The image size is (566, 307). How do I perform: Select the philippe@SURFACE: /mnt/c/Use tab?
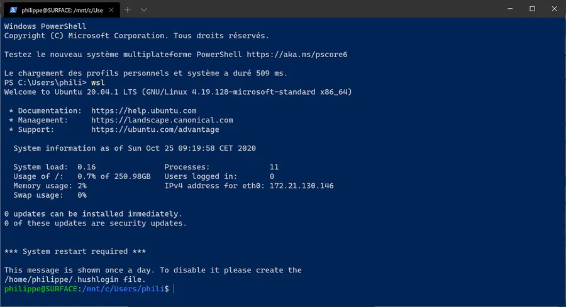(62, 10)
